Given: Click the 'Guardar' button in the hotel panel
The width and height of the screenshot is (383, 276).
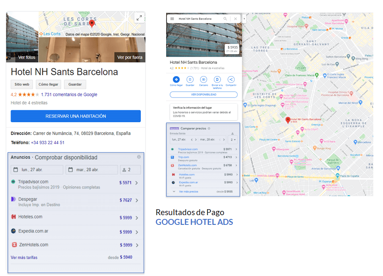Looking at the screenshot, I should (x=75, y=84).
